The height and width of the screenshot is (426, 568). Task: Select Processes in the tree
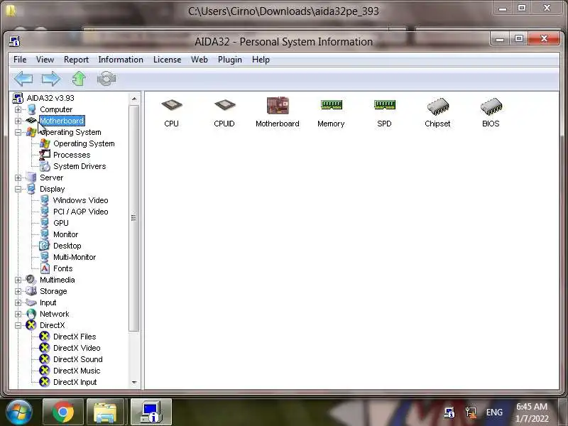point(72,155)
